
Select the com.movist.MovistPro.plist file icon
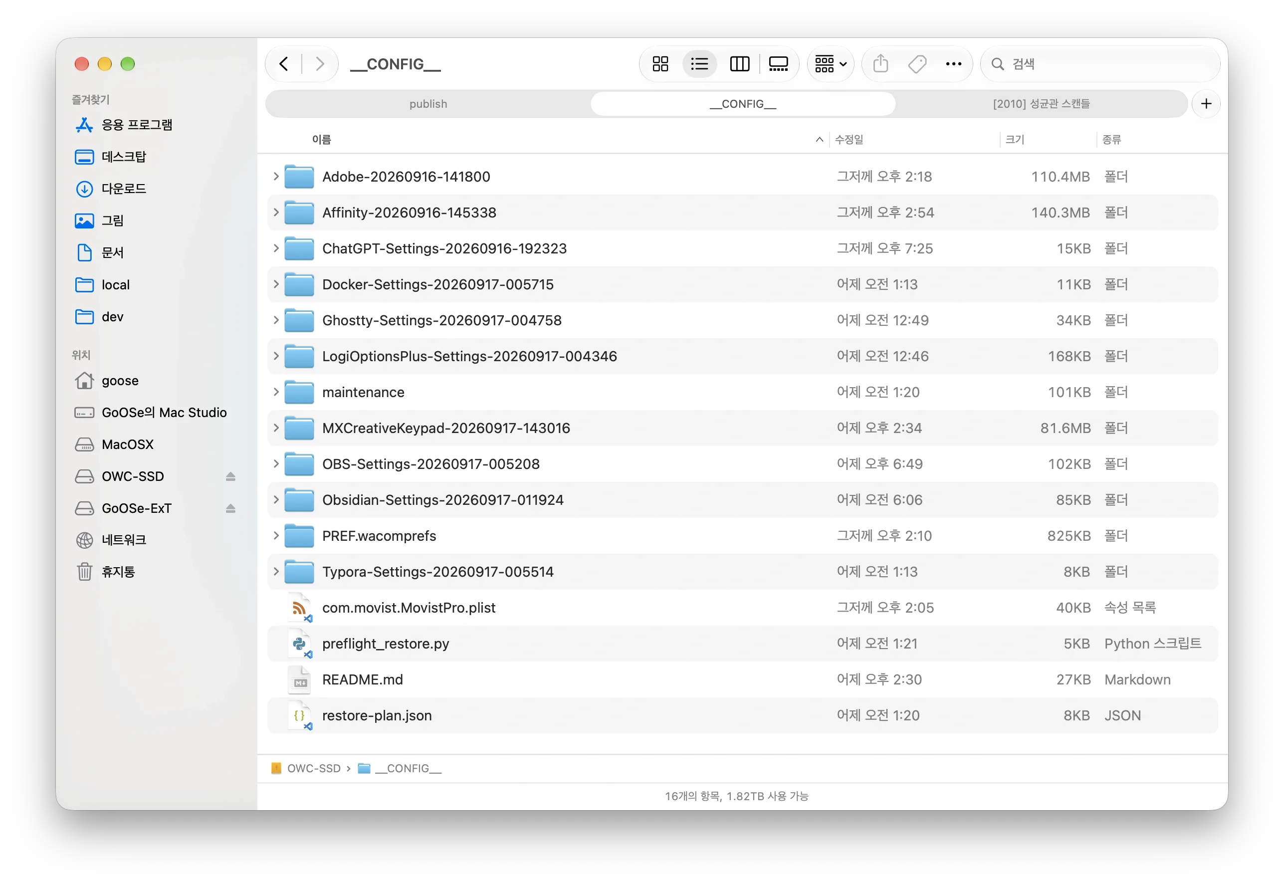[299, 608]
